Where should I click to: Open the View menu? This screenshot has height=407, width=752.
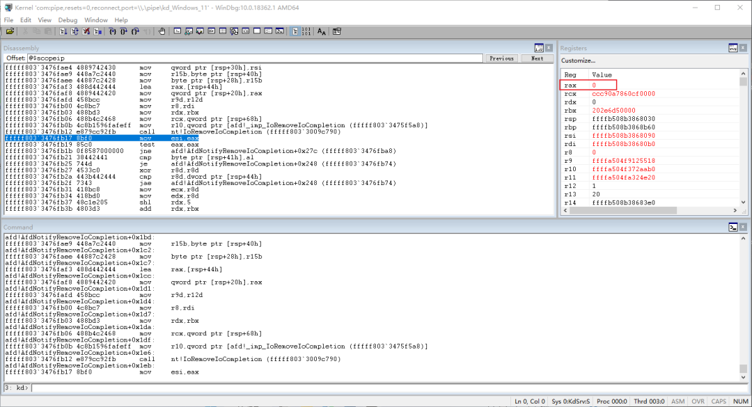click(x=44, y=19)
